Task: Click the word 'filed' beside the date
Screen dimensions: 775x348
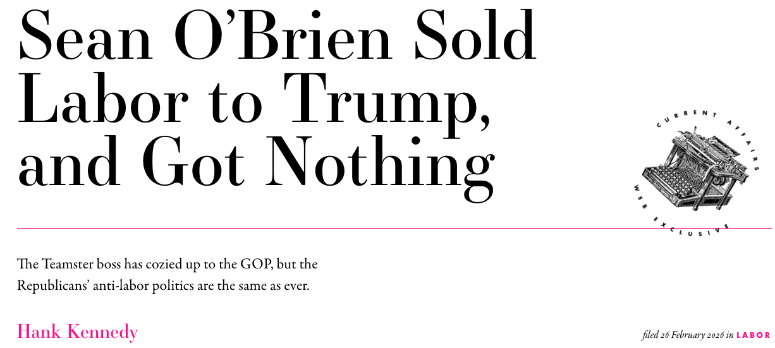Action: 650,335
